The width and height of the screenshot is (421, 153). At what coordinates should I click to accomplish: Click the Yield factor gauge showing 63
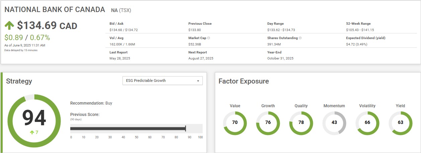(401, 123)
